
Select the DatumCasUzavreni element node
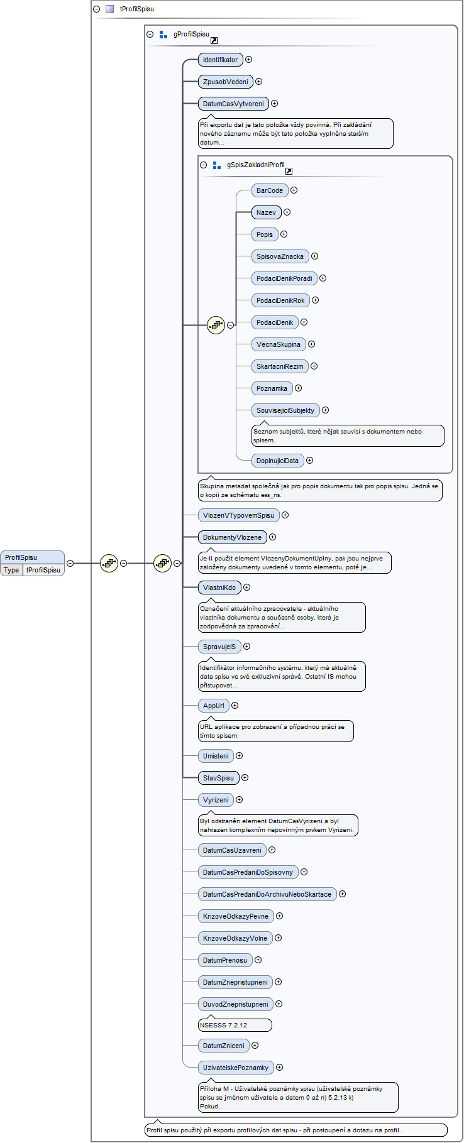[x=232, y=850]
